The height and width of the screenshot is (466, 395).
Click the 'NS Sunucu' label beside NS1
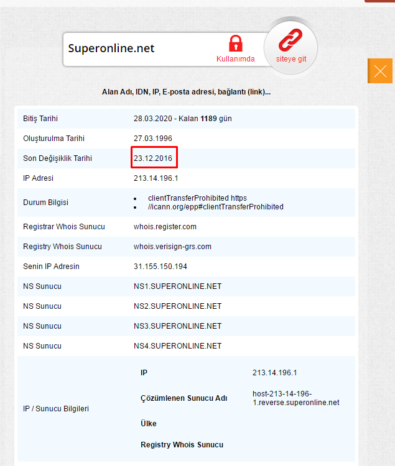coord(42,286)
